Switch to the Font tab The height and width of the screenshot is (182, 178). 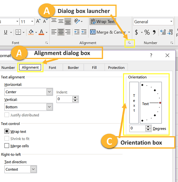tap(53, 68)
